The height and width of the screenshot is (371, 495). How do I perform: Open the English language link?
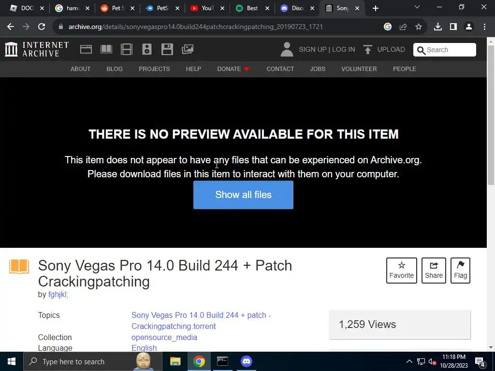click(144, 348)
